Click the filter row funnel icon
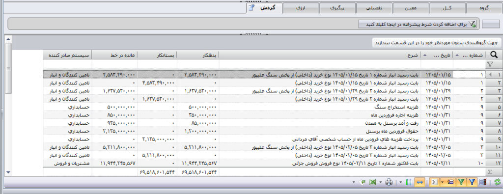Screen dimensions: 503x194 click(x=490, y=64)
